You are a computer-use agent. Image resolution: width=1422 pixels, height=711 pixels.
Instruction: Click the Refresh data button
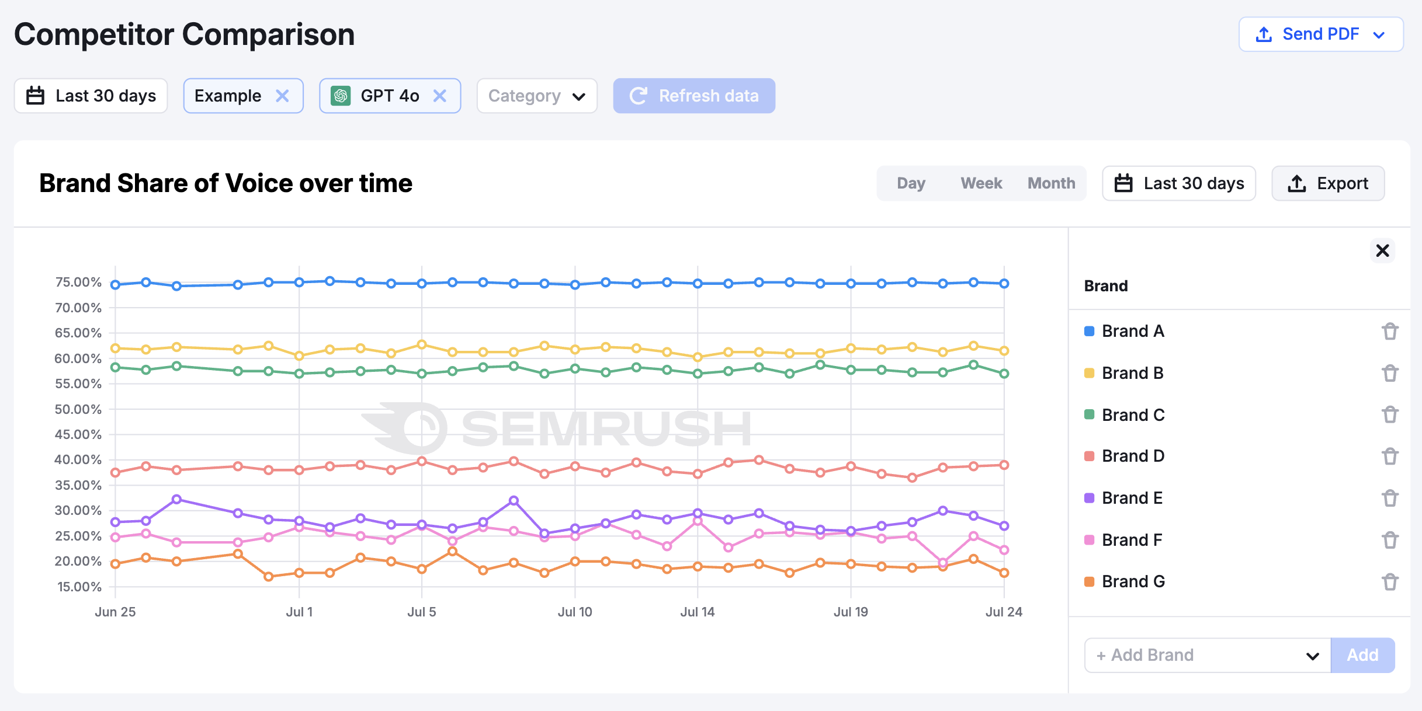click(x=694, y=95)
